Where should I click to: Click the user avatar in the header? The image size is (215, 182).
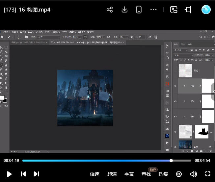(x=206, y=10)
